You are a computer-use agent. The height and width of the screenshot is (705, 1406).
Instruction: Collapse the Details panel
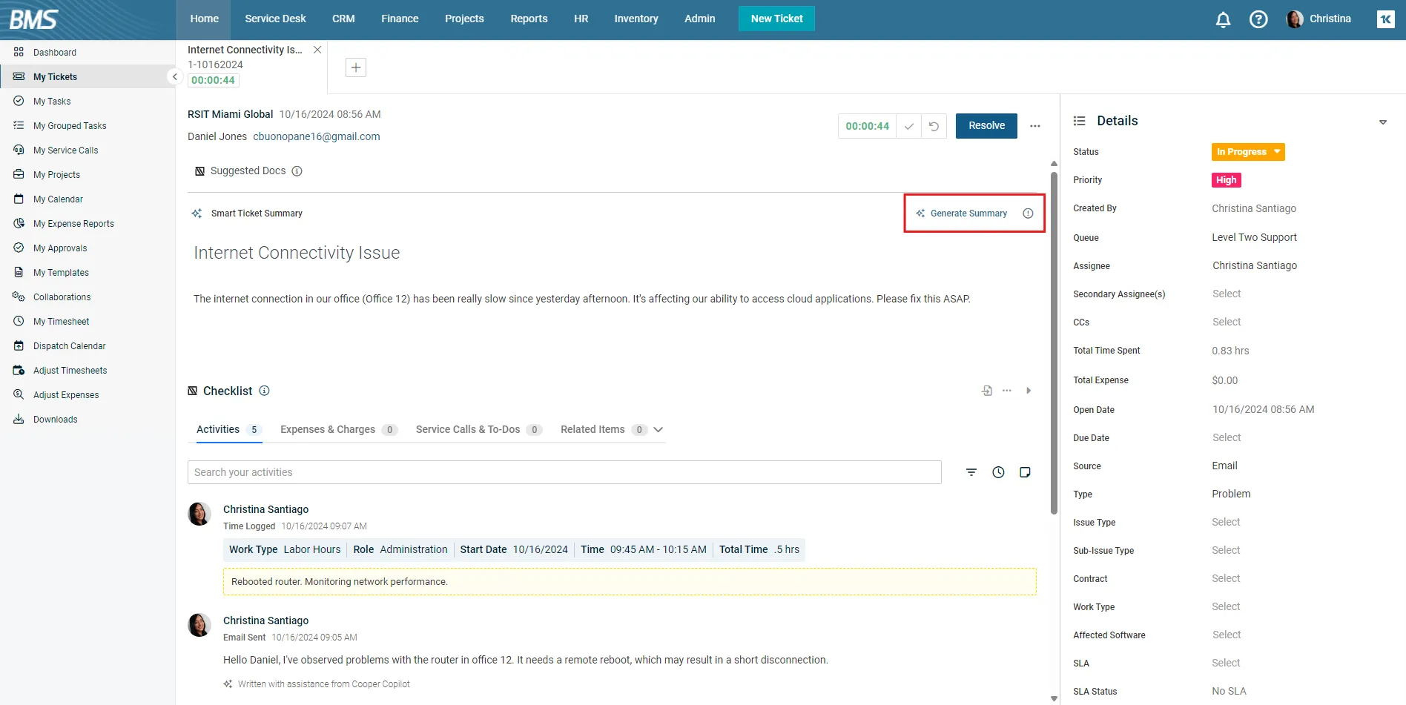click(x=1382, y=122)
